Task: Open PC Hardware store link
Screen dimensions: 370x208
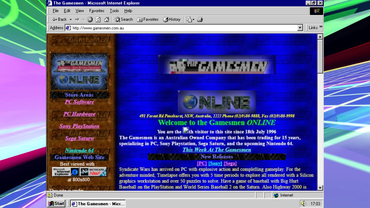Action: [x=79, y=114]
